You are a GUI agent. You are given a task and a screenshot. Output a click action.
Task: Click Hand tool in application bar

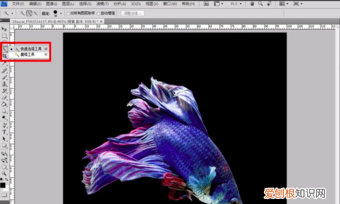click(x=252, y=4)
